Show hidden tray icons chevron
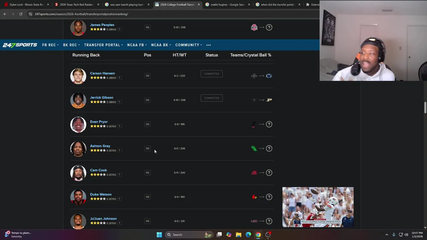Viewport: 427px width, 240px height. [x=387, y=235]
